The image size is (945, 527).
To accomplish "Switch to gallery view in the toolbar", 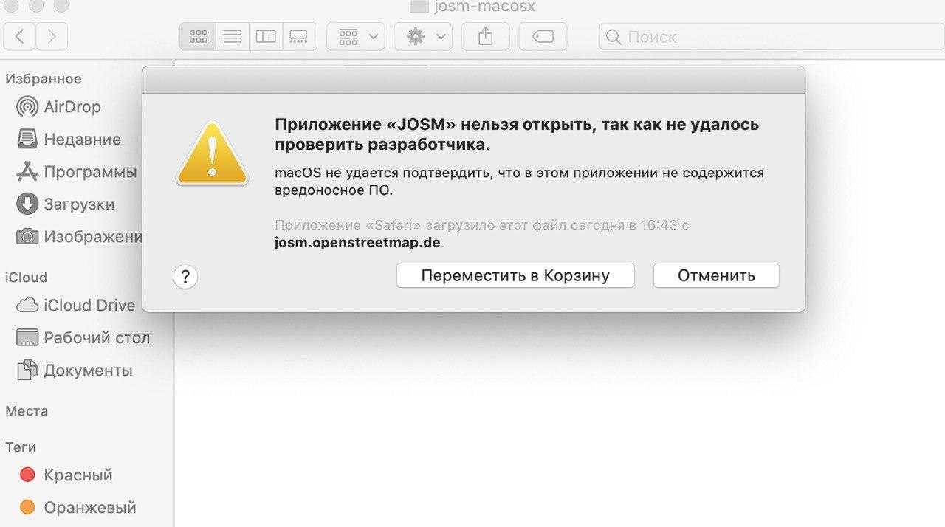I will pyautogui.click(x=299, y=36).
